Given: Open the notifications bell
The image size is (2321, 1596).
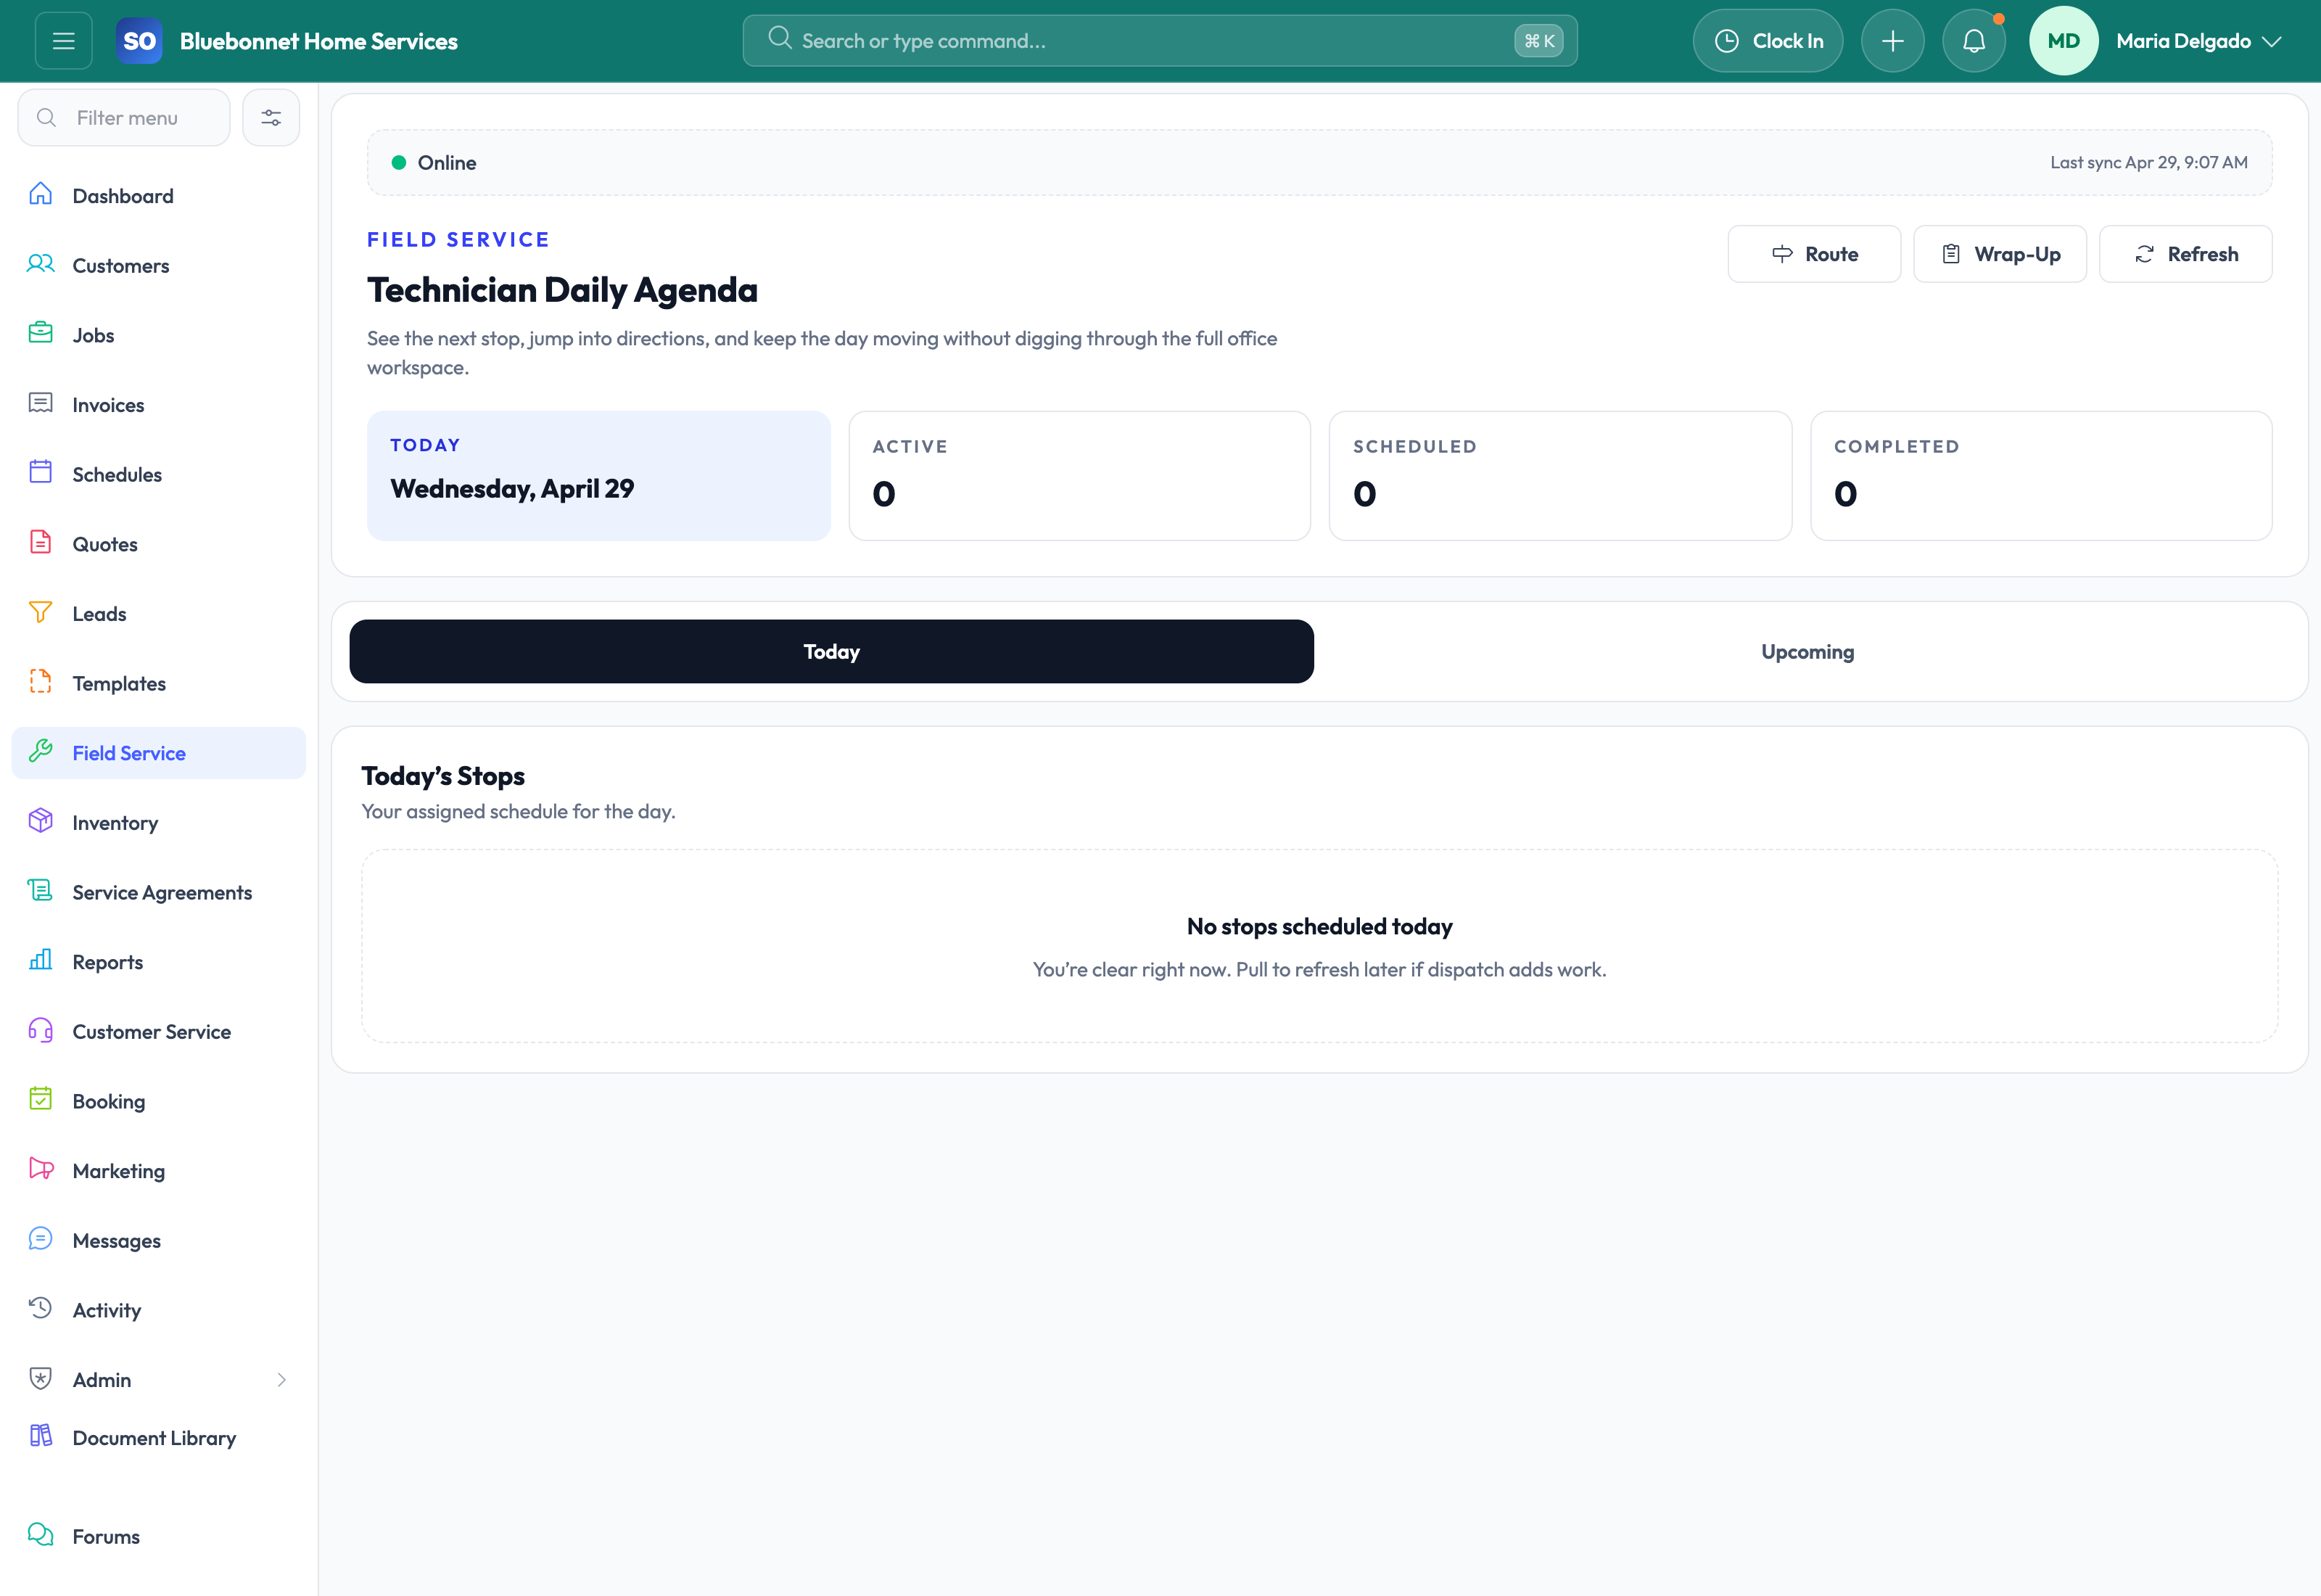Looking at the screenshot, I should [x=1973, y=41].
